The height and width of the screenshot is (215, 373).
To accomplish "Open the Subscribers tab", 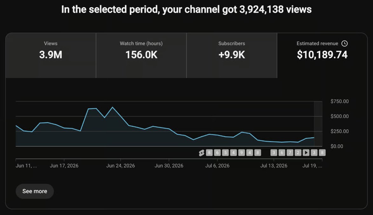I will pyautogui.click(x=232, y=55).
